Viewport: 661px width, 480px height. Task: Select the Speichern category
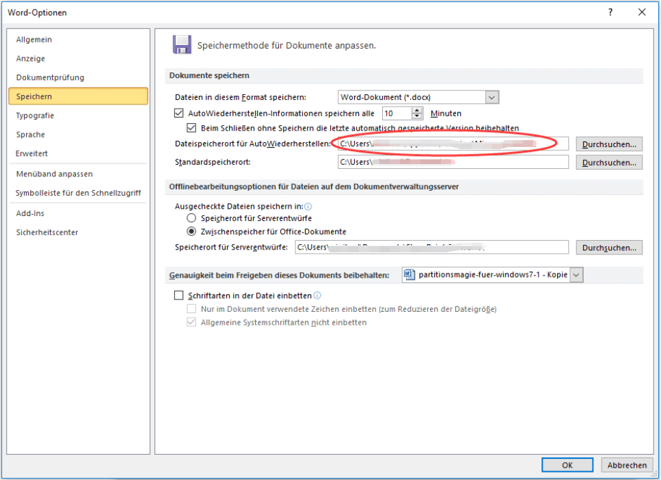point(78,96)
